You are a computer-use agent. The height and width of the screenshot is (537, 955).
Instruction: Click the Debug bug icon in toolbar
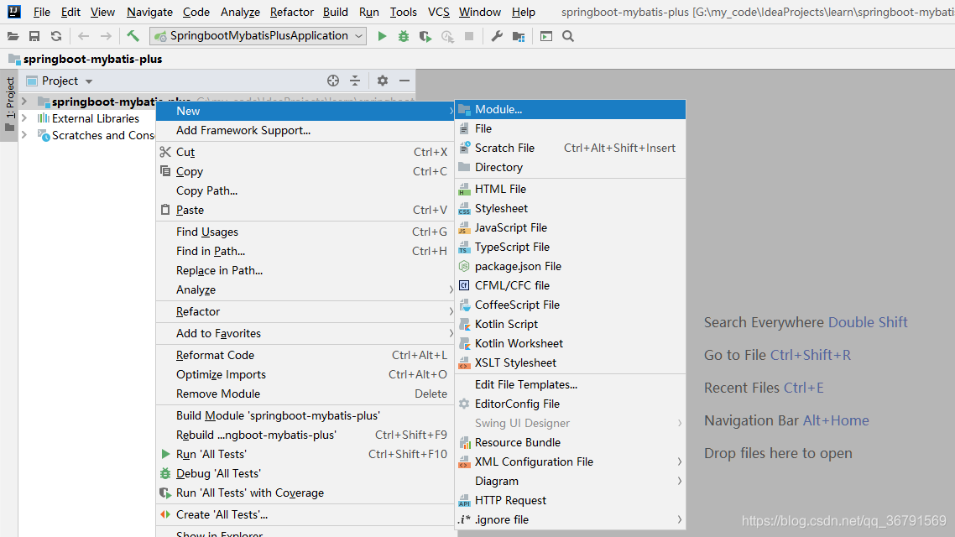point(403,37)
